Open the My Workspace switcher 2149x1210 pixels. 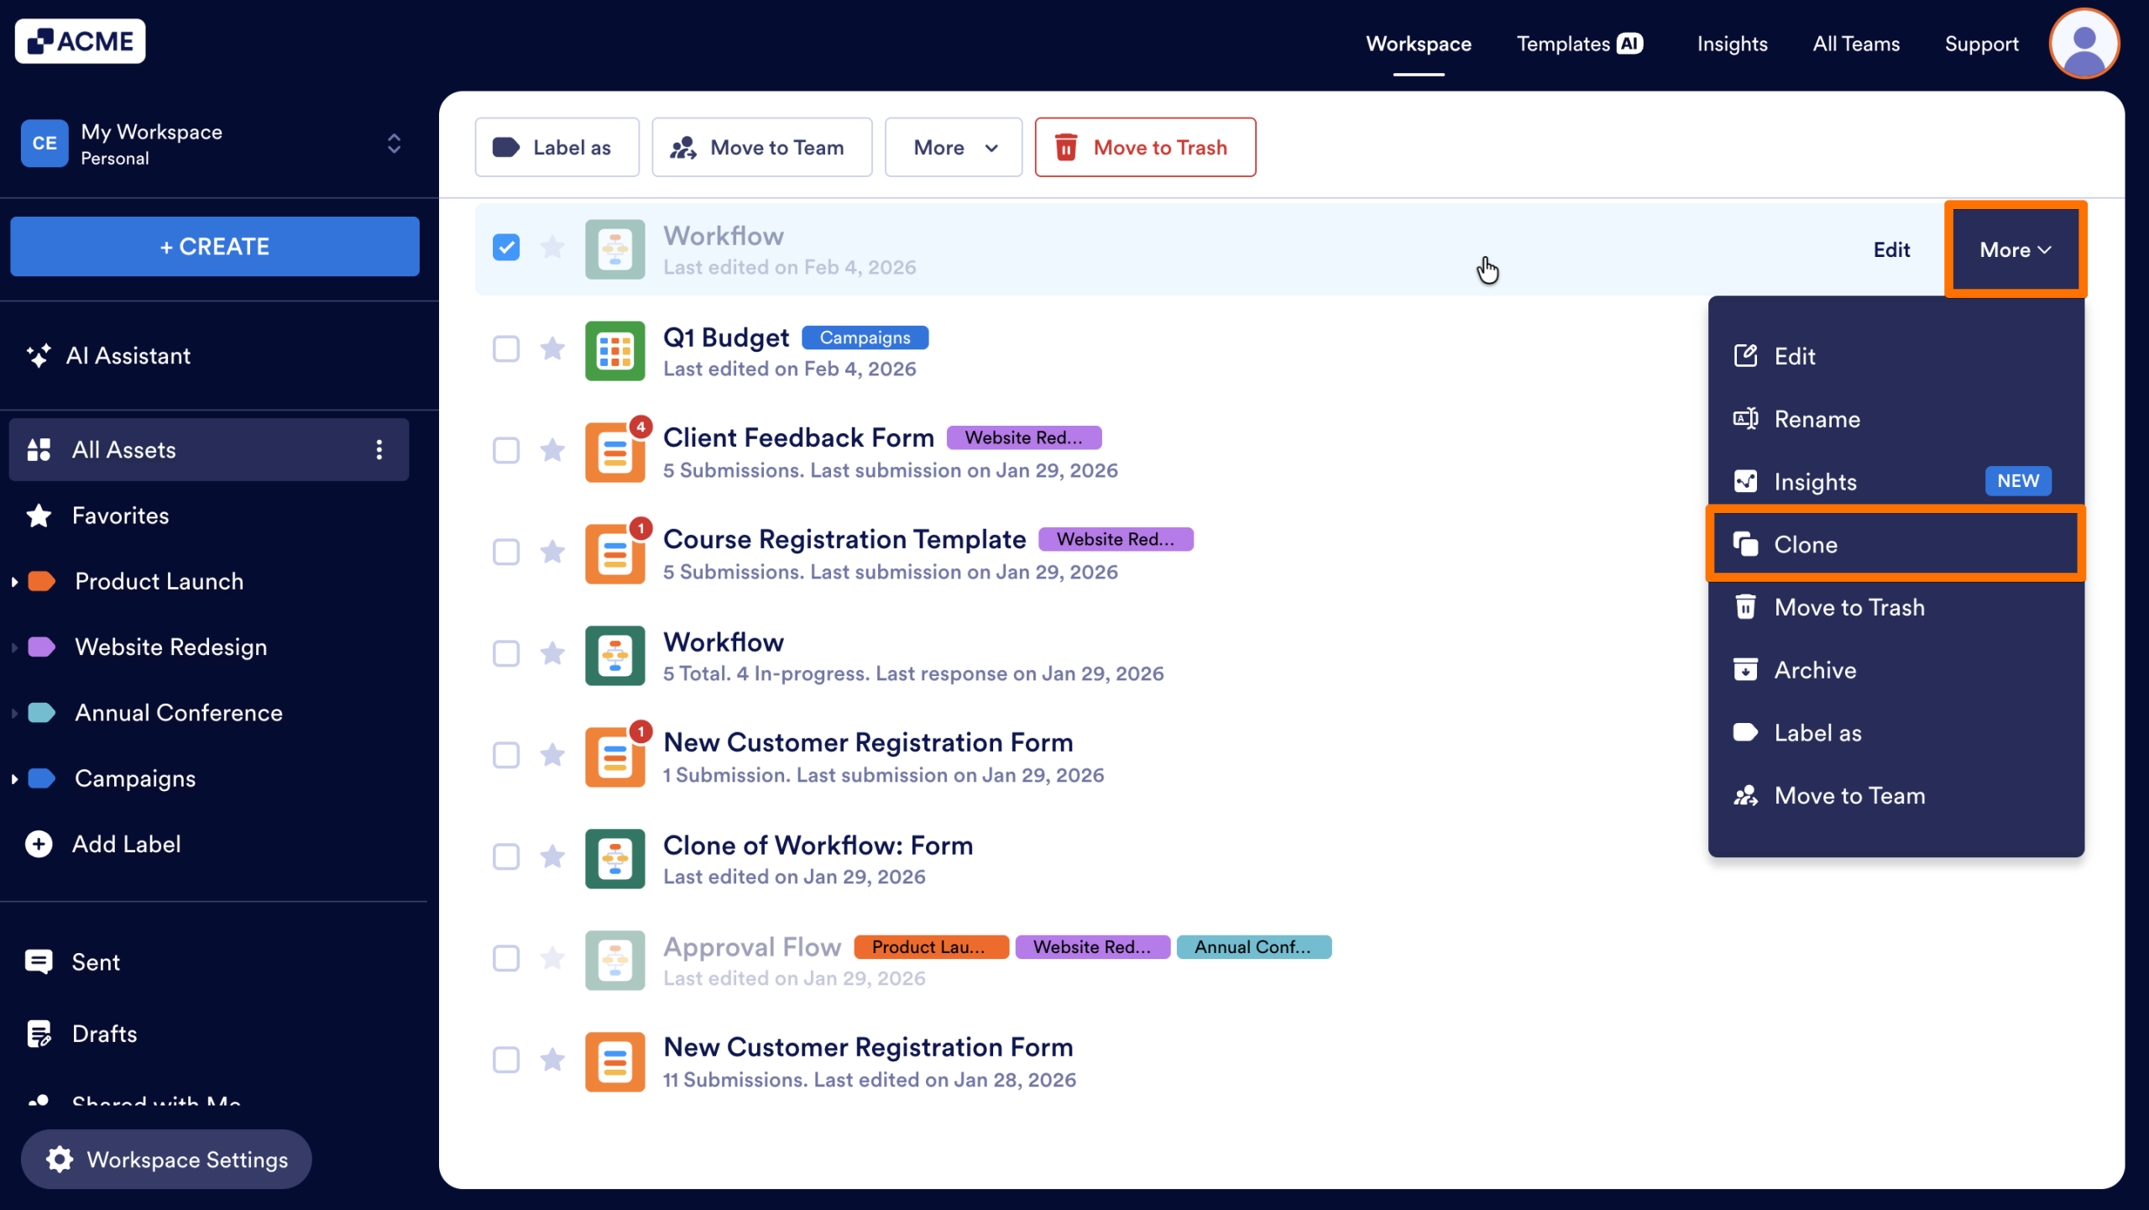pyautogui.click(x=394, y=144)
